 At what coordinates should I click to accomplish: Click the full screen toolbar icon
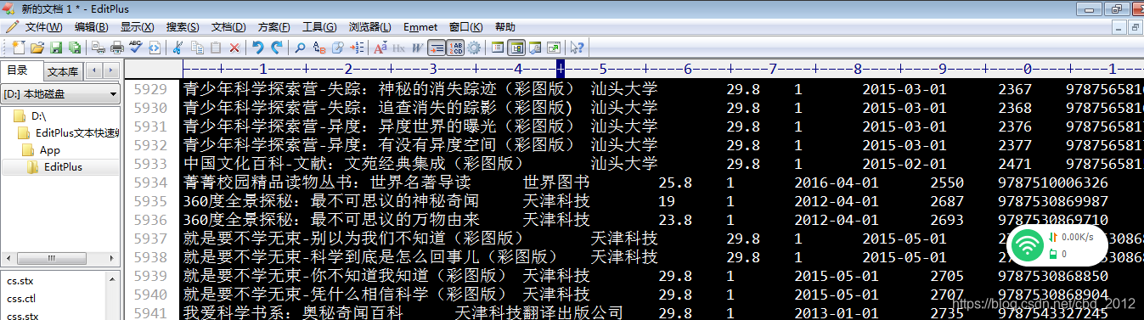tap(554, 48)
